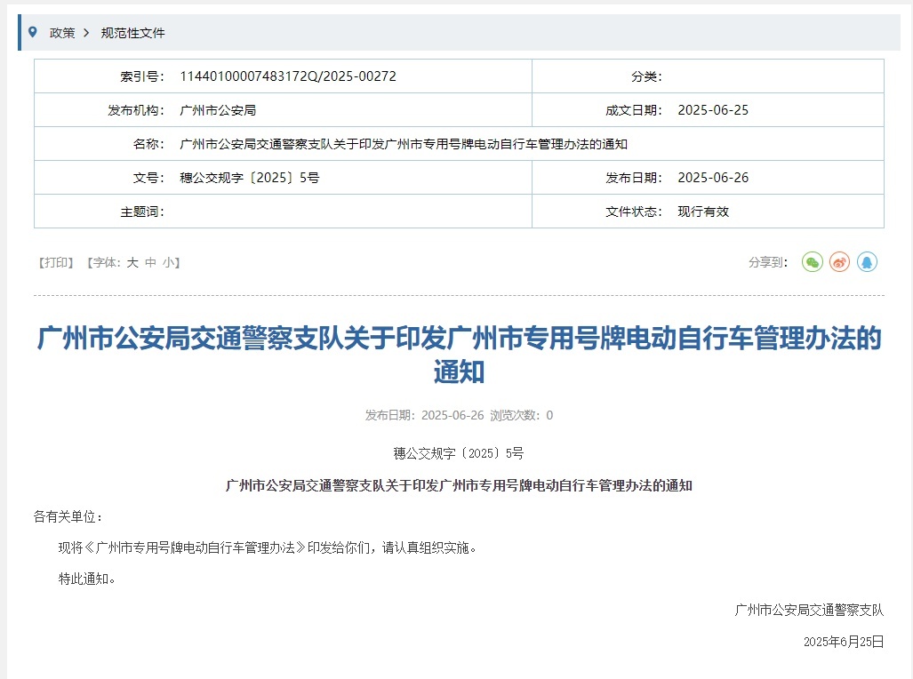Viewport: 913px width, 679px height.
Task: Click the 广州市公安局交通警察支队 signature line
Action: (x=809, y=610)
